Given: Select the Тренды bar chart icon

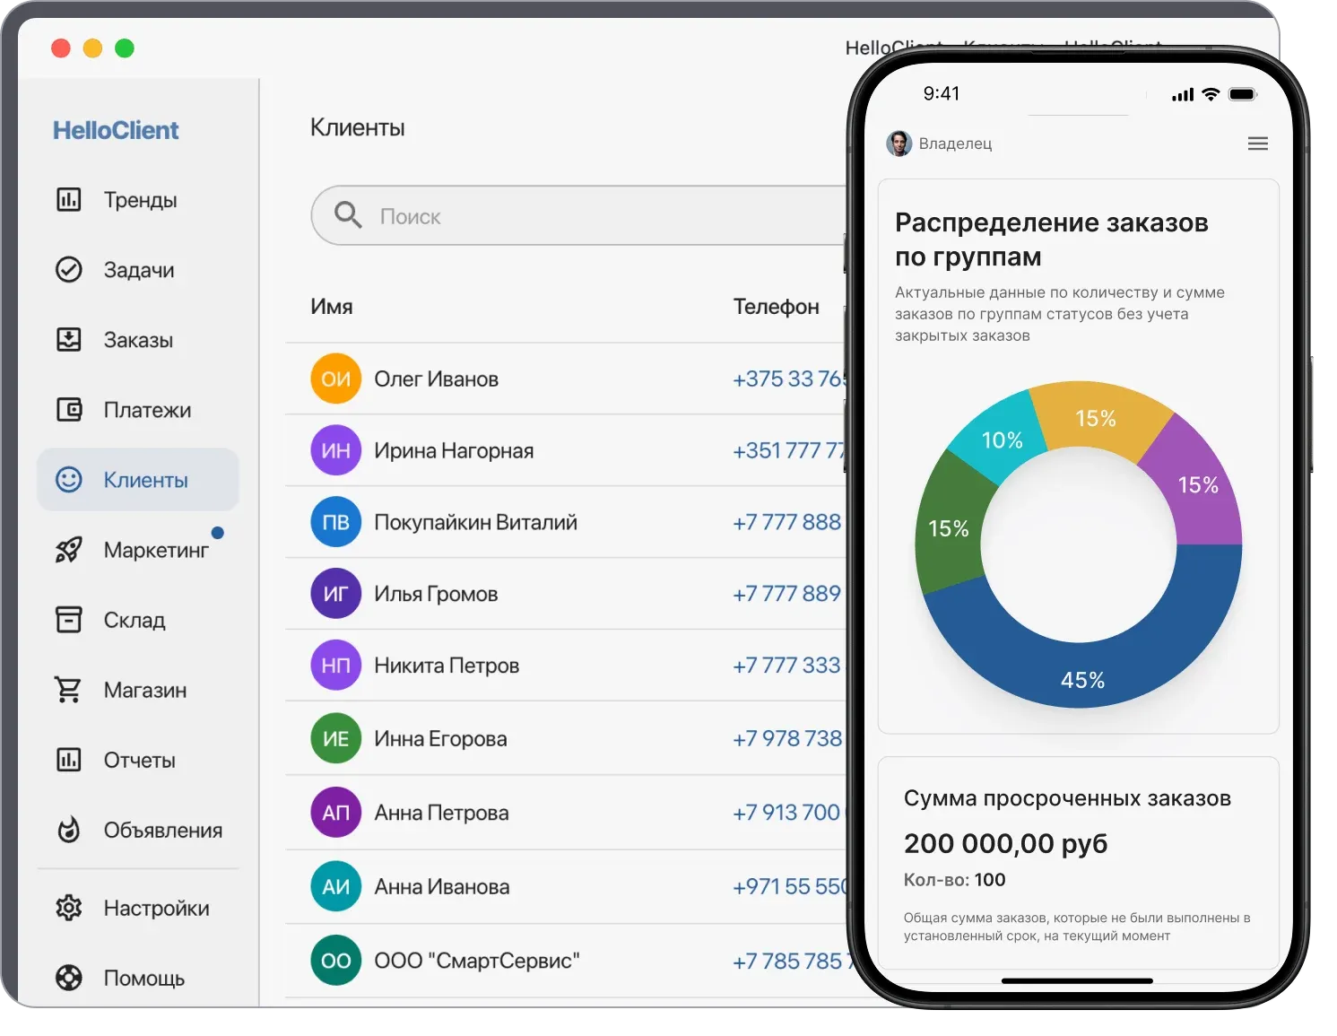Looking at the screenshot, I should pyautogui.click(x=69, y=199).
